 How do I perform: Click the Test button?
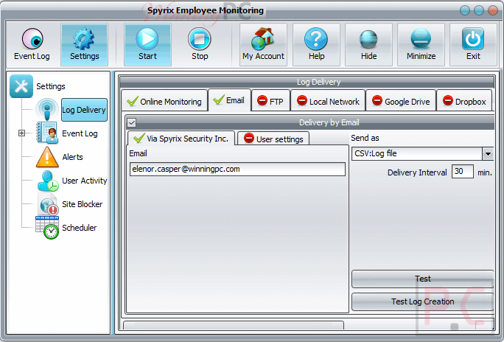422,279
